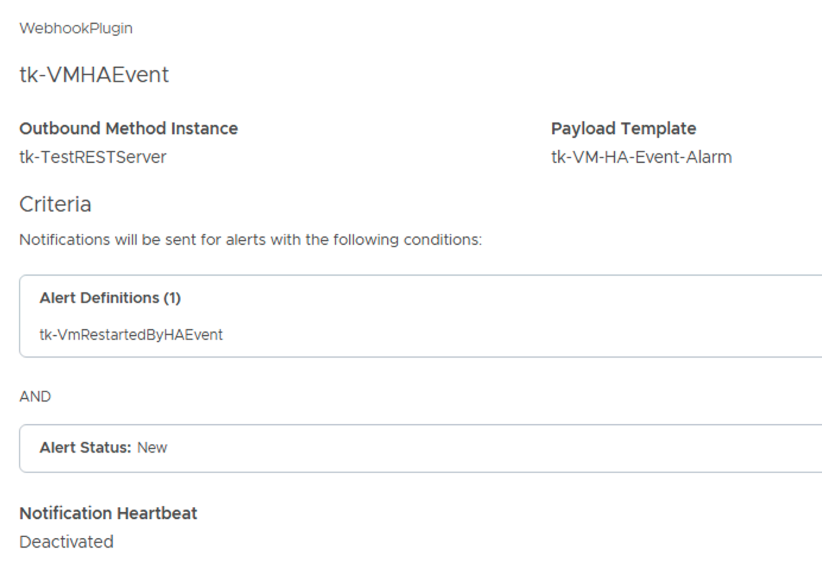Open the tk-VM-HA-Event-Alarm payload template
The image size is (822, 574).
(641, 157)
